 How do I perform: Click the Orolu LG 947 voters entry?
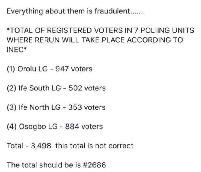(50, 69)
